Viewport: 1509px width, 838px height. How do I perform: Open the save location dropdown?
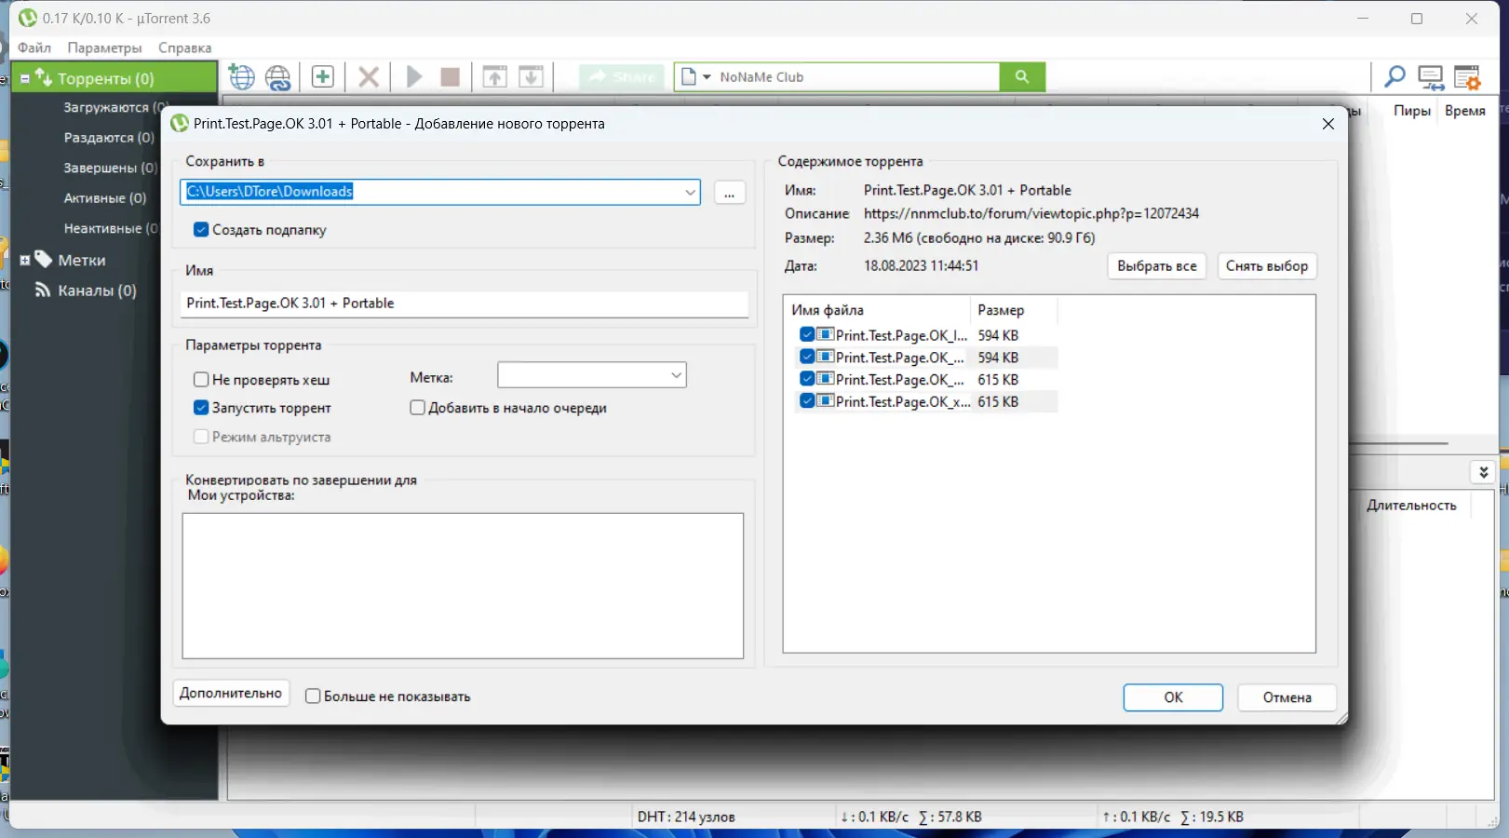pyautogui.click(x=691, y=192)
